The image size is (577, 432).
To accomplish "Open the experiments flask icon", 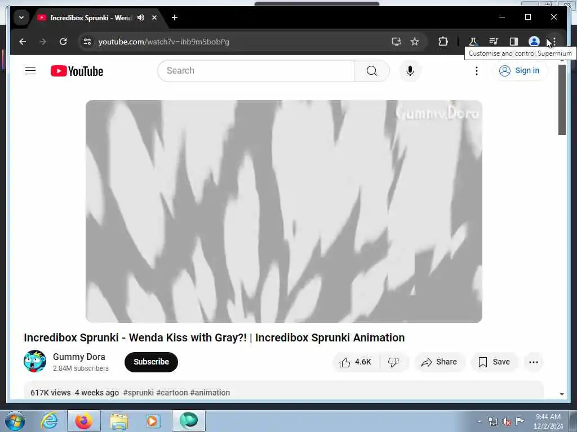I will coord(473,42).
